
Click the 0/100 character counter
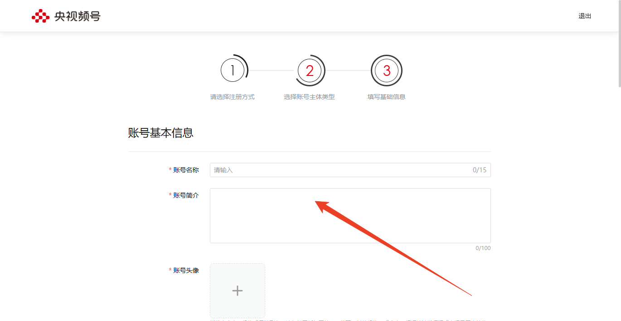(483, 248)
